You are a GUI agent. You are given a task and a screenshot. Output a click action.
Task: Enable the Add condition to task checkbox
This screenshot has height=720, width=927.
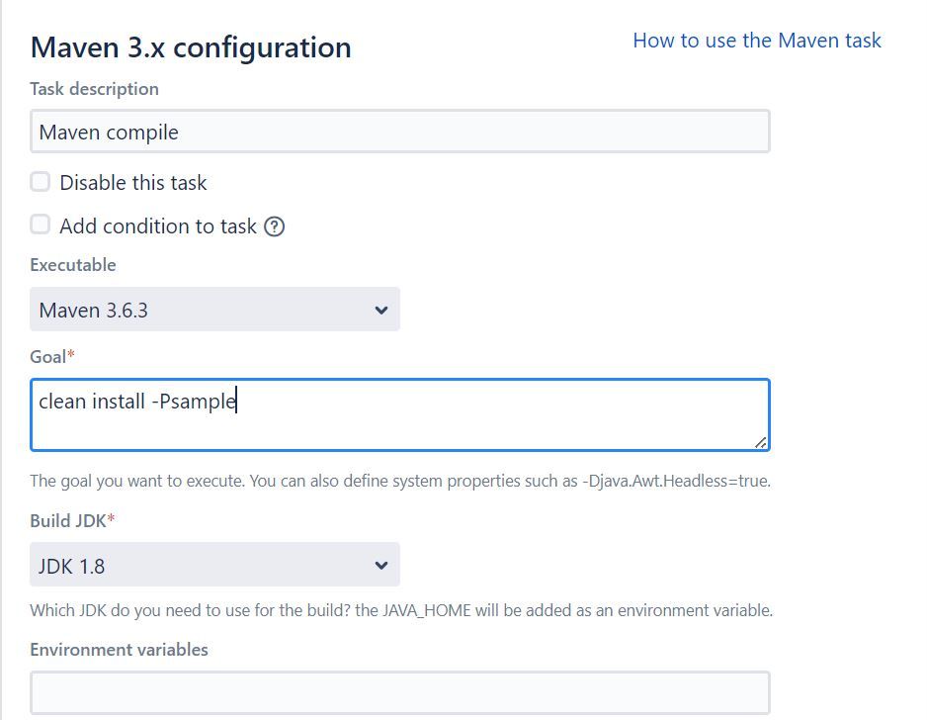click(x=41, y=225)
